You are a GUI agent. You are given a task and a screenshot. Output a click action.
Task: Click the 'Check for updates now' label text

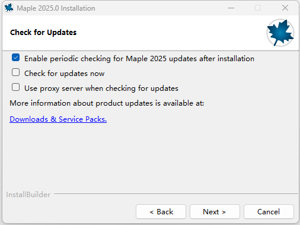64,74
